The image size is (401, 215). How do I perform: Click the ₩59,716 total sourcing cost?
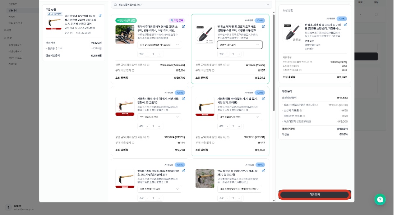point(179,78)
